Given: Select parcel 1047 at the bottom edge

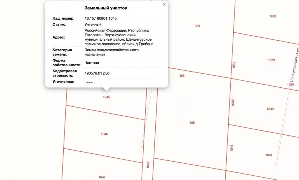Looking at the screenshot, I should pyautogui.click(x=102, y=176).
